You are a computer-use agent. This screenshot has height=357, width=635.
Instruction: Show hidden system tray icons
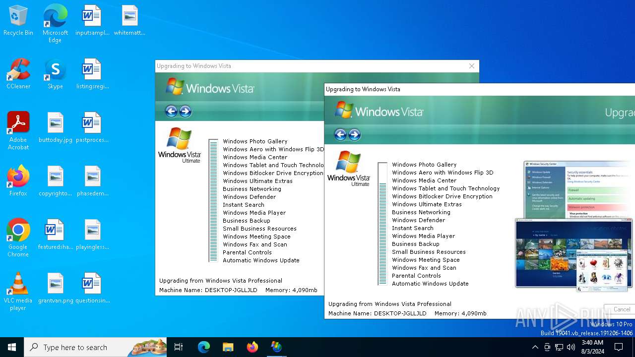tap(535, 347)
